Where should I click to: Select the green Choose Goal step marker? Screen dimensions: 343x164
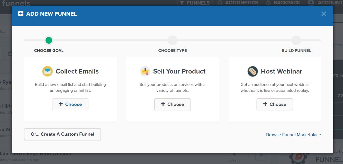coord(49,40)
